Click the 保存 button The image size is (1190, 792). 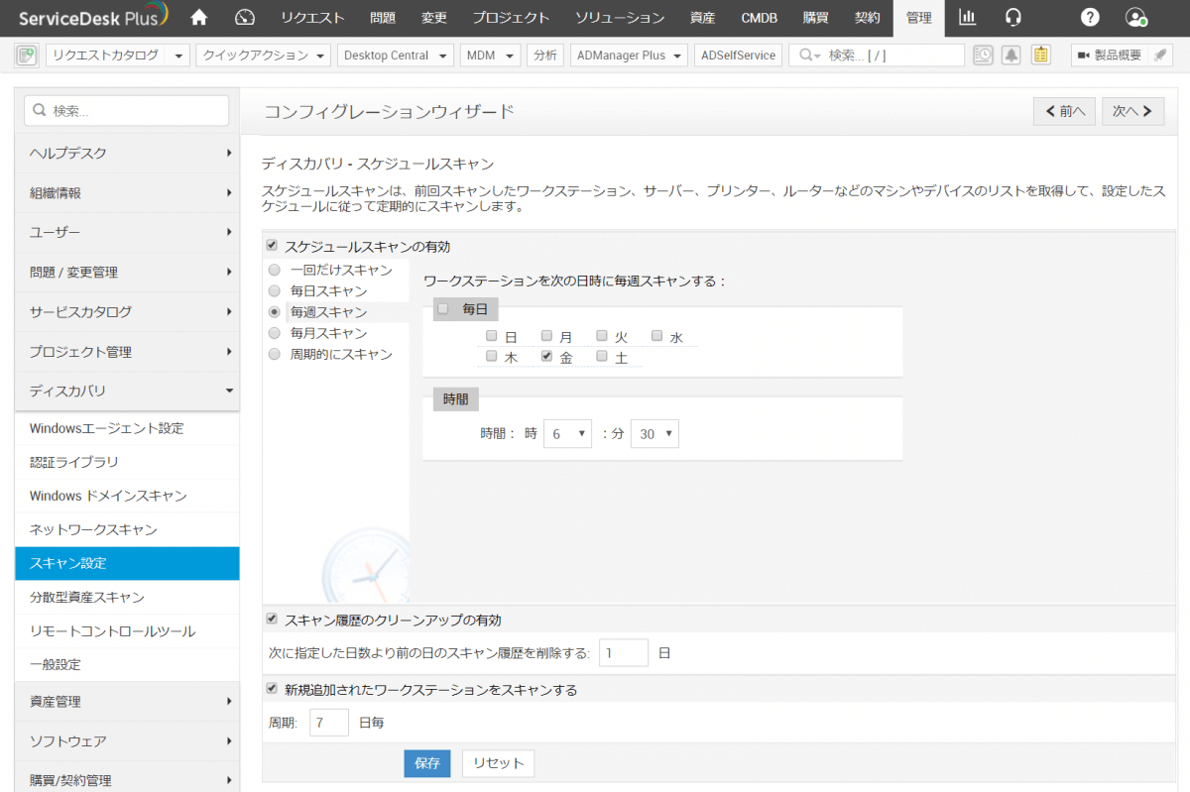point(426,763)
